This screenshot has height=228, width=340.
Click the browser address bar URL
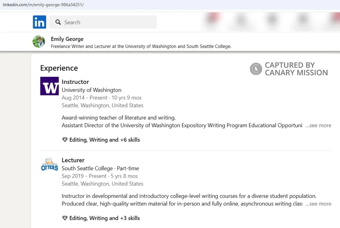[43, 5]
